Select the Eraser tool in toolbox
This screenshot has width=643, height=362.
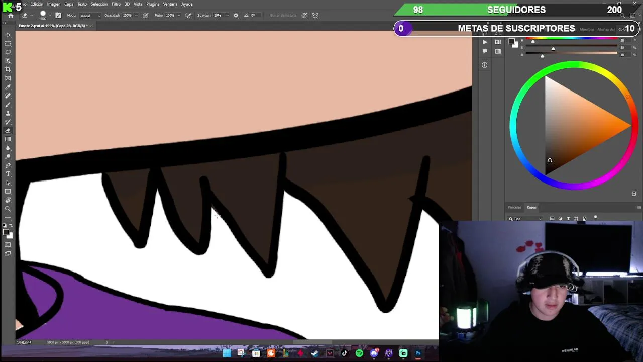point(8,131)
